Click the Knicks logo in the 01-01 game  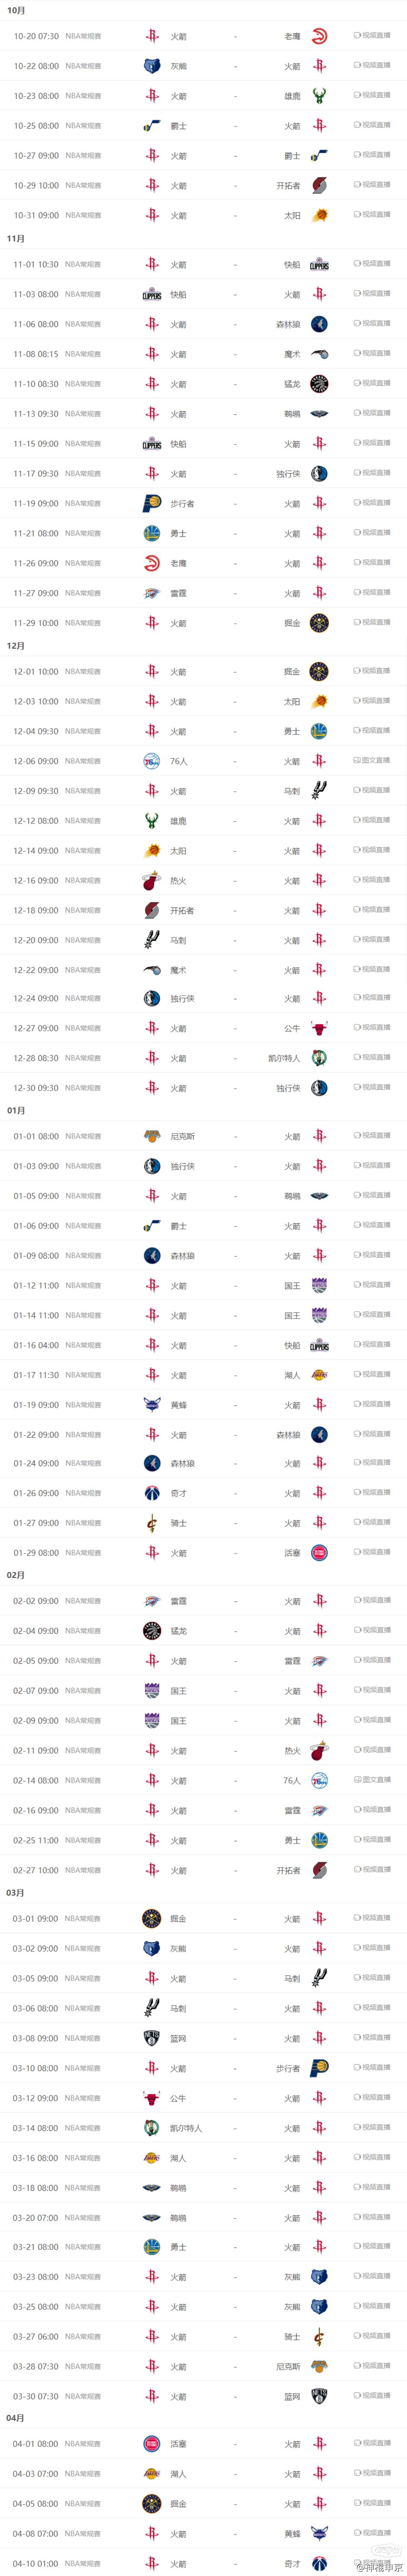point(152,1136)
